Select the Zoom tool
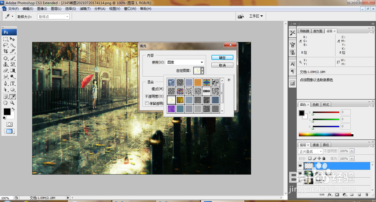 coord(13,103)
